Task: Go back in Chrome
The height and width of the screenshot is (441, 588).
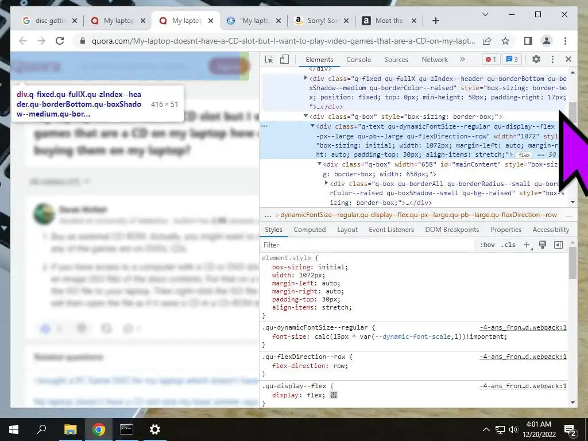Action: [x=23, y=41]
